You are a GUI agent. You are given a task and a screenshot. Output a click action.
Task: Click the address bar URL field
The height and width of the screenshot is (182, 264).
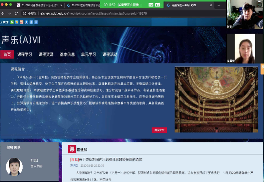click(x=115, y=13)
